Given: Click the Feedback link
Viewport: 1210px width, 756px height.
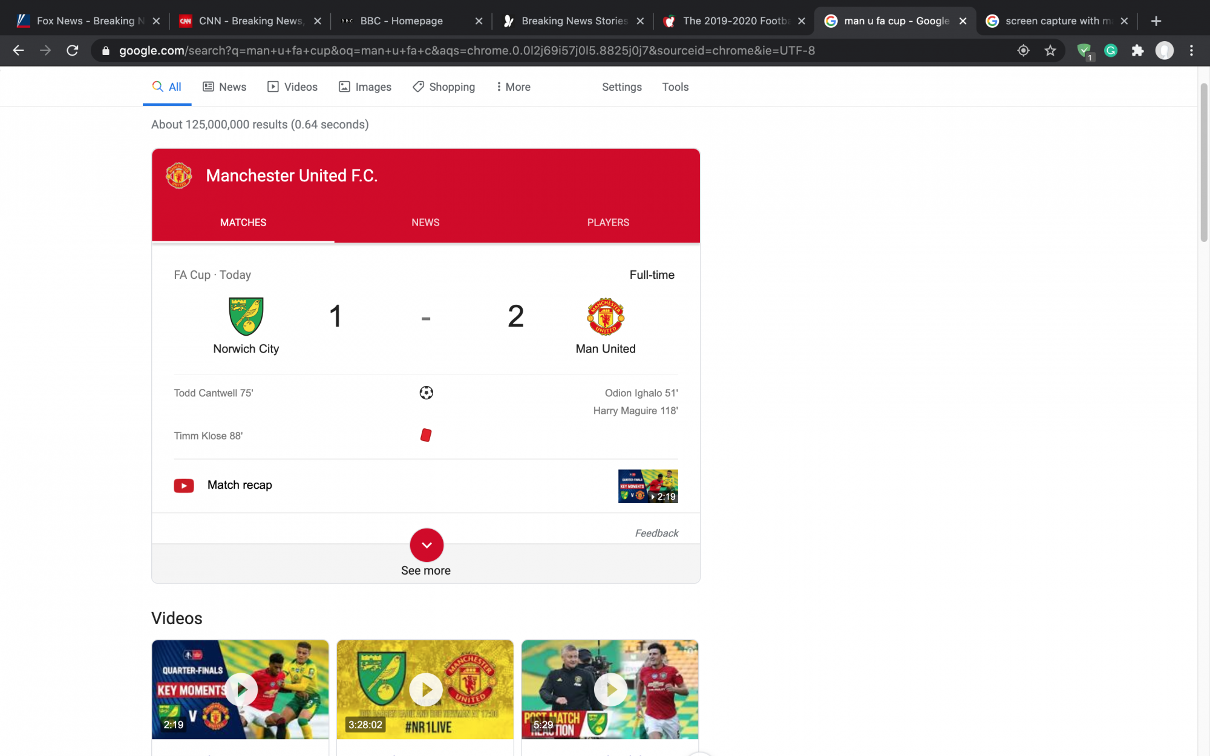Looking at the screenshot, I should coord(656,533).
